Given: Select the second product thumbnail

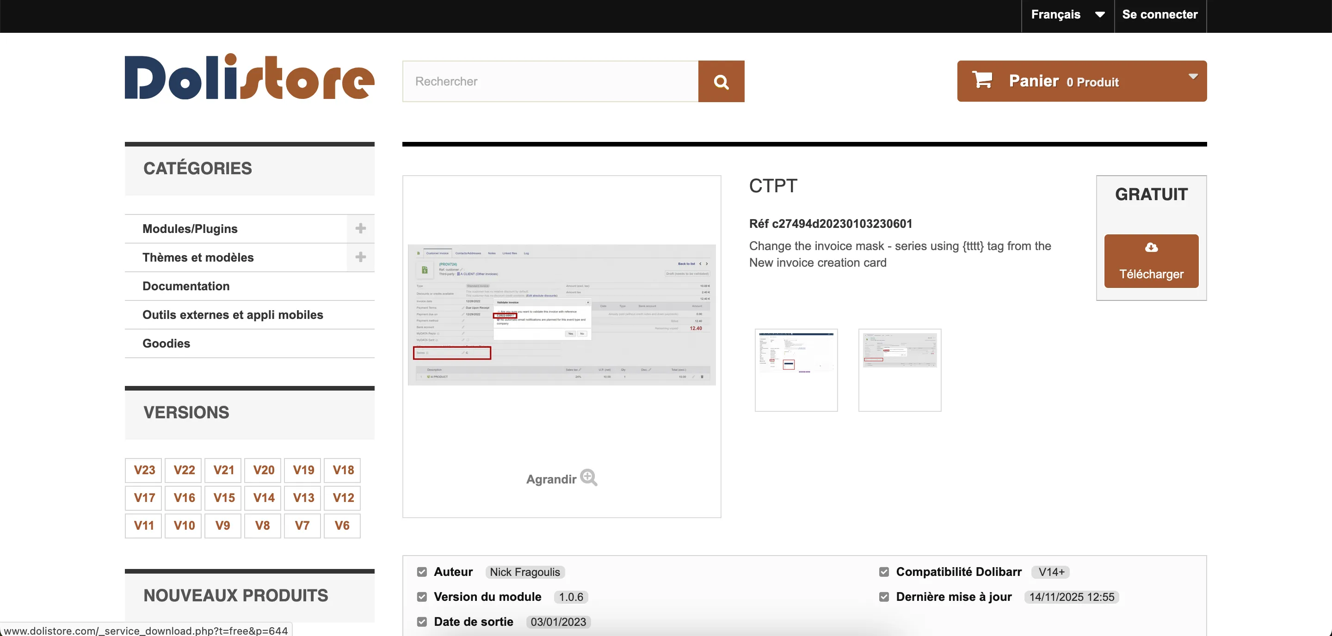Looking at the screenshot, I should 900,370.
